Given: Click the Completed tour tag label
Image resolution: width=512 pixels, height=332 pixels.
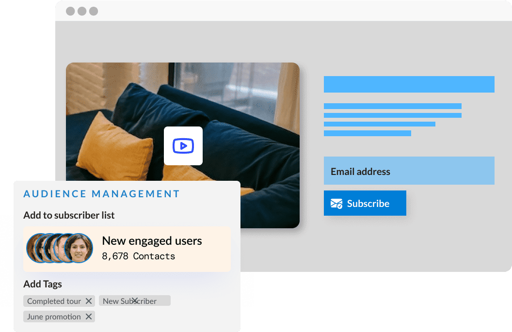Looking at the screenshot, I should point(54,301).
